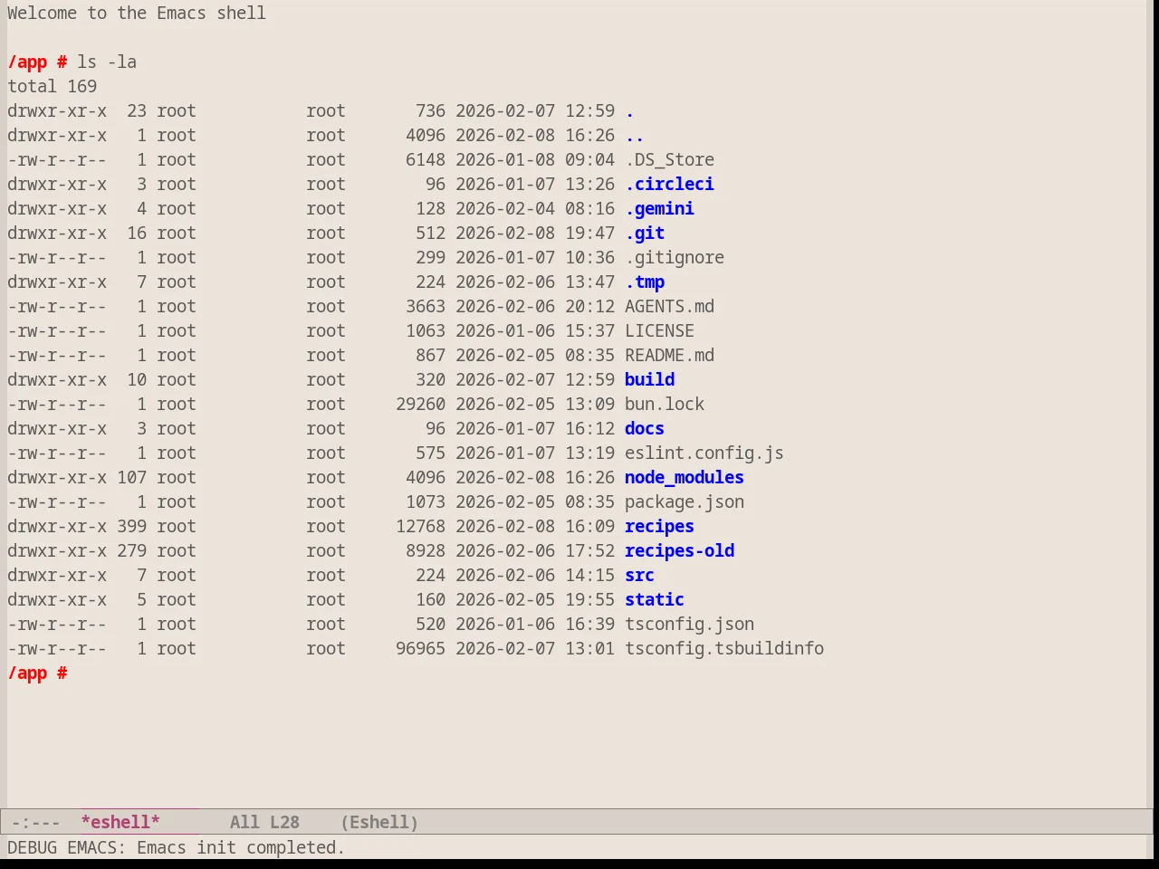Select the README.md file name
Screen dimensions: 1159x869
pyautogui.click(x=669, y=355)
